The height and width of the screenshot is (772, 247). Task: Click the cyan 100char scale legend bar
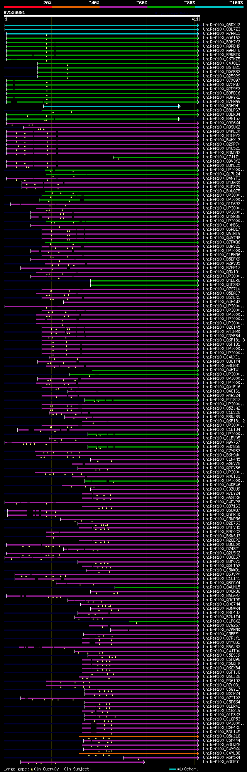[x=172, y=769]
